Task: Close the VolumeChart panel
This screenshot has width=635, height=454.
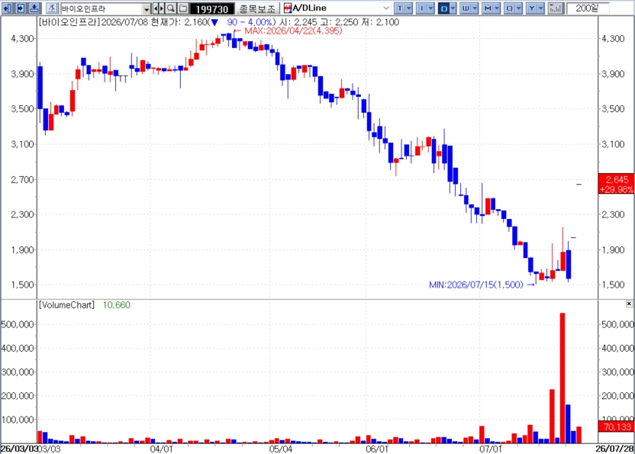Action: pos(629,304)
